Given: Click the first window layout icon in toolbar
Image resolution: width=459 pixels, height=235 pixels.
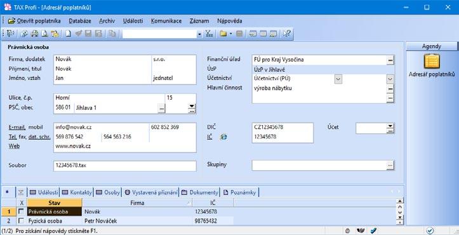Looking at the screenshot, I should [x=252, y=34].
